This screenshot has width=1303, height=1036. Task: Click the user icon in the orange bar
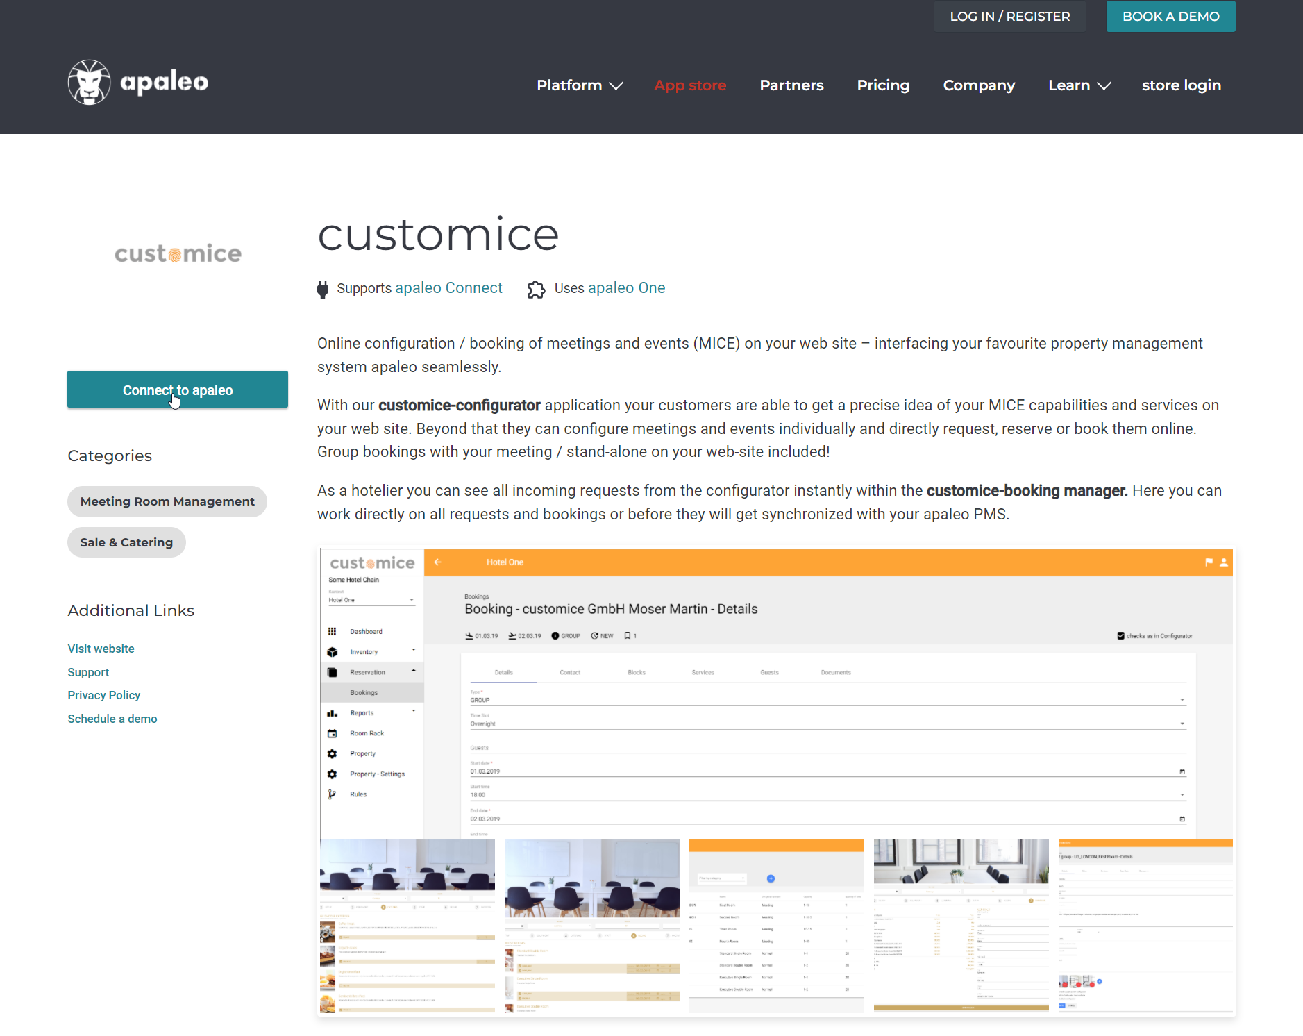[1224, 562]
